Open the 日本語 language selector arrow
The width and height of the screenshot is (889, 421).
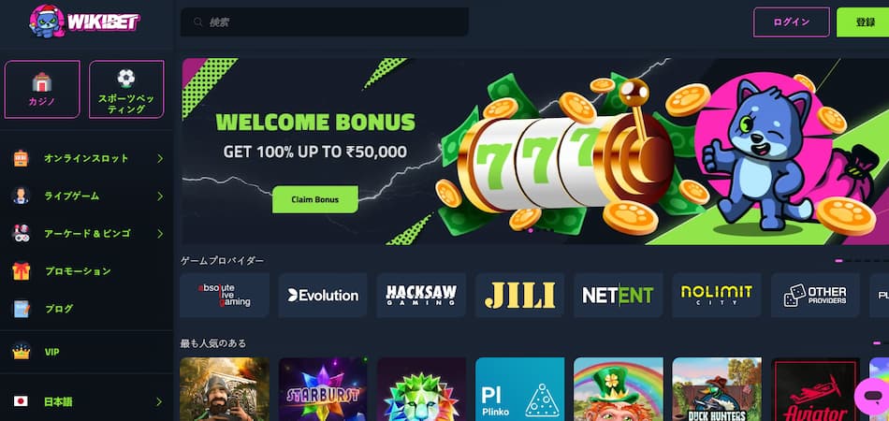pos(159,402)
